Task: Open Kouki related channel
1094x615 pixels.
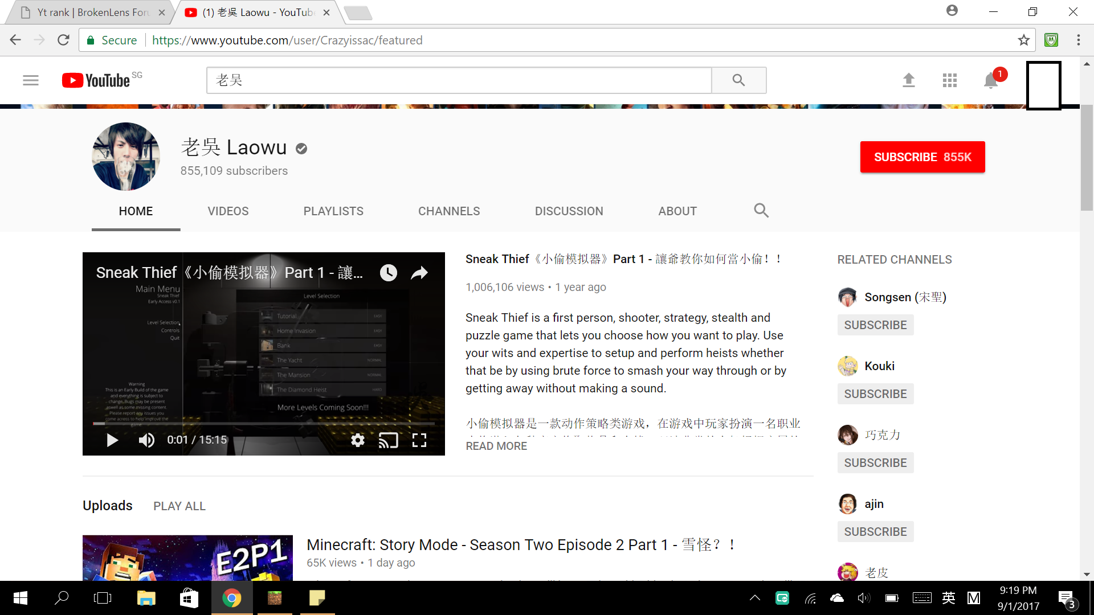Action: tap(880, 366)
